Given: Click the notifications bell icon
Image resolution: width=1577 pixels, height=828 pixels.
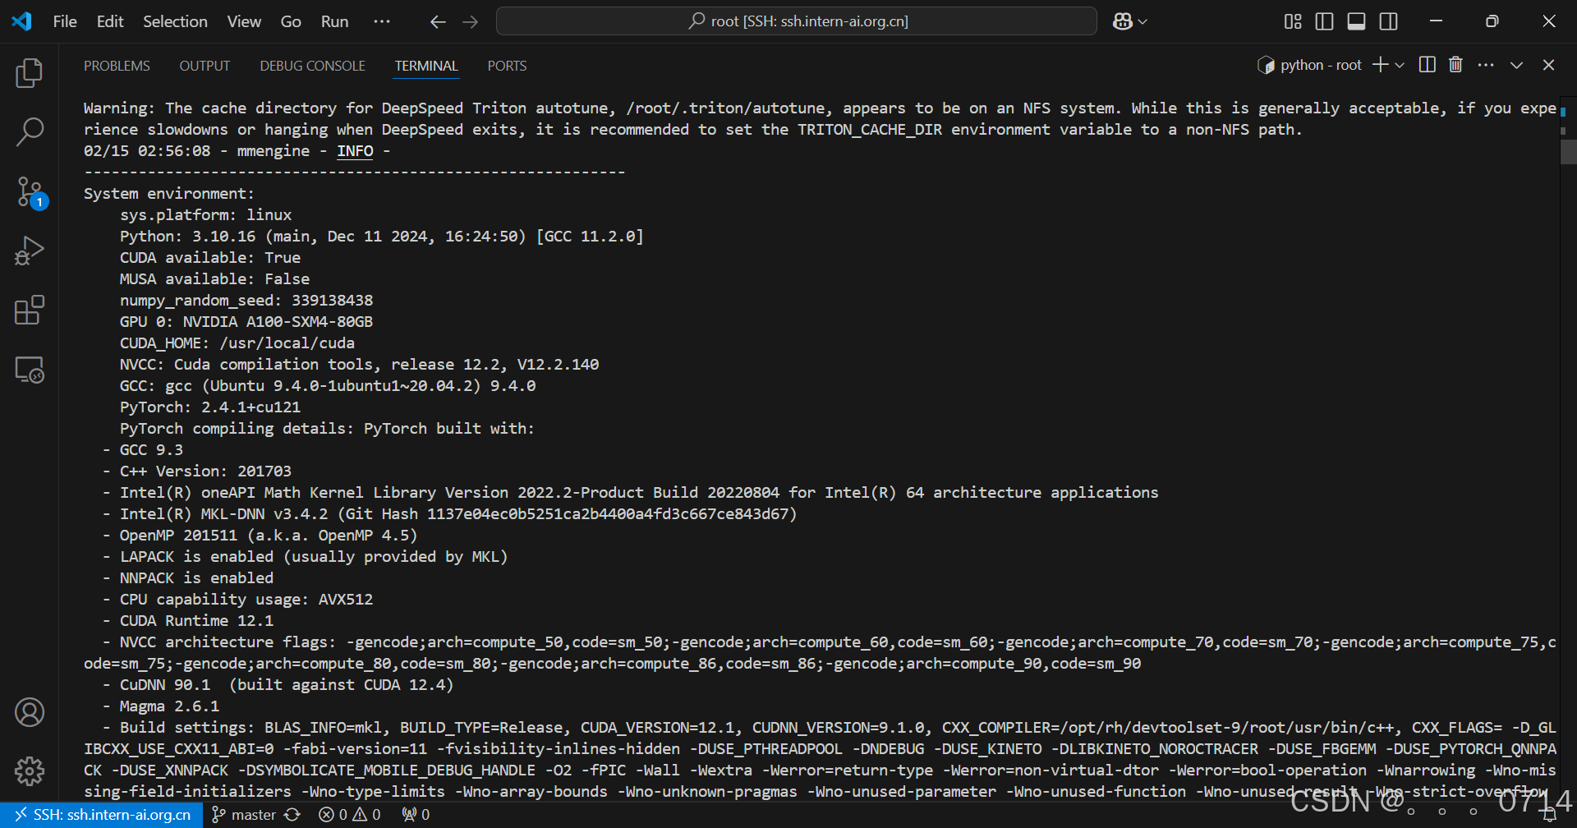Looking at the screenshot, I should coord(1549,815).
